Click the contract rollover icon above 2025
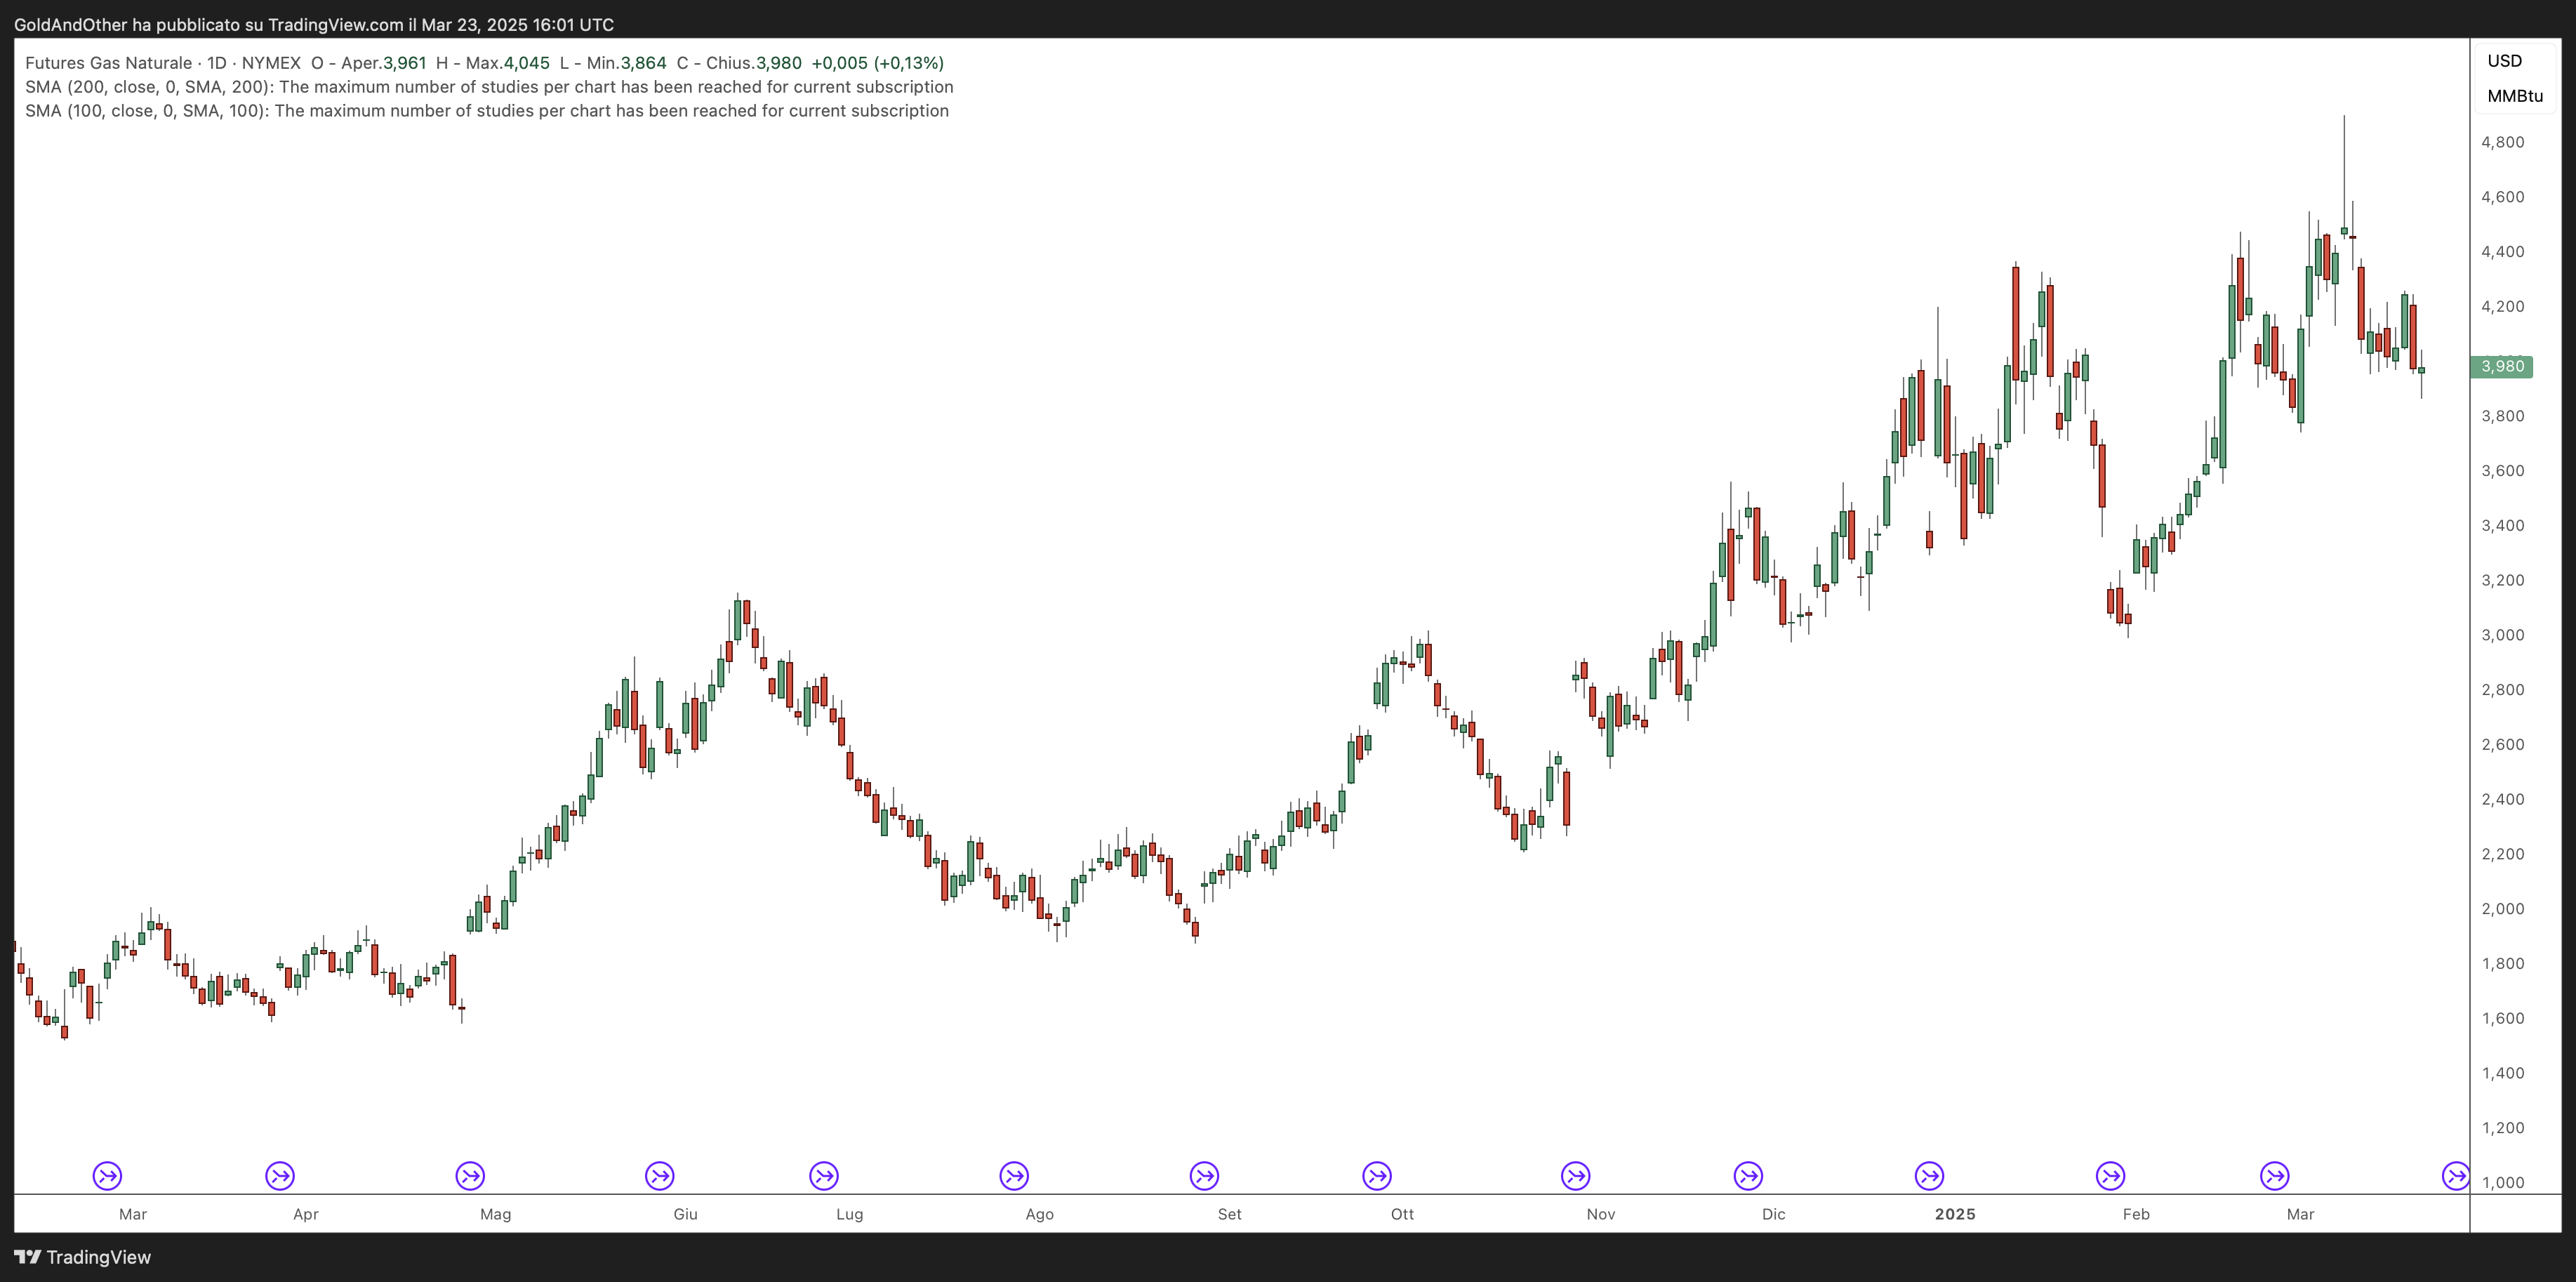 click(1930, 1175)
